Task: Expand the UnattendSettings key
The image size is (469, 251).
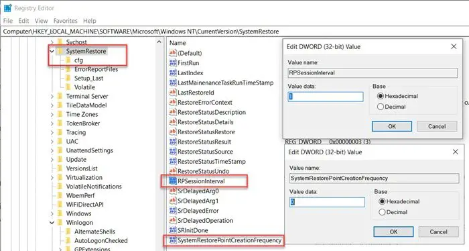Action: click(x=52, y=150)
